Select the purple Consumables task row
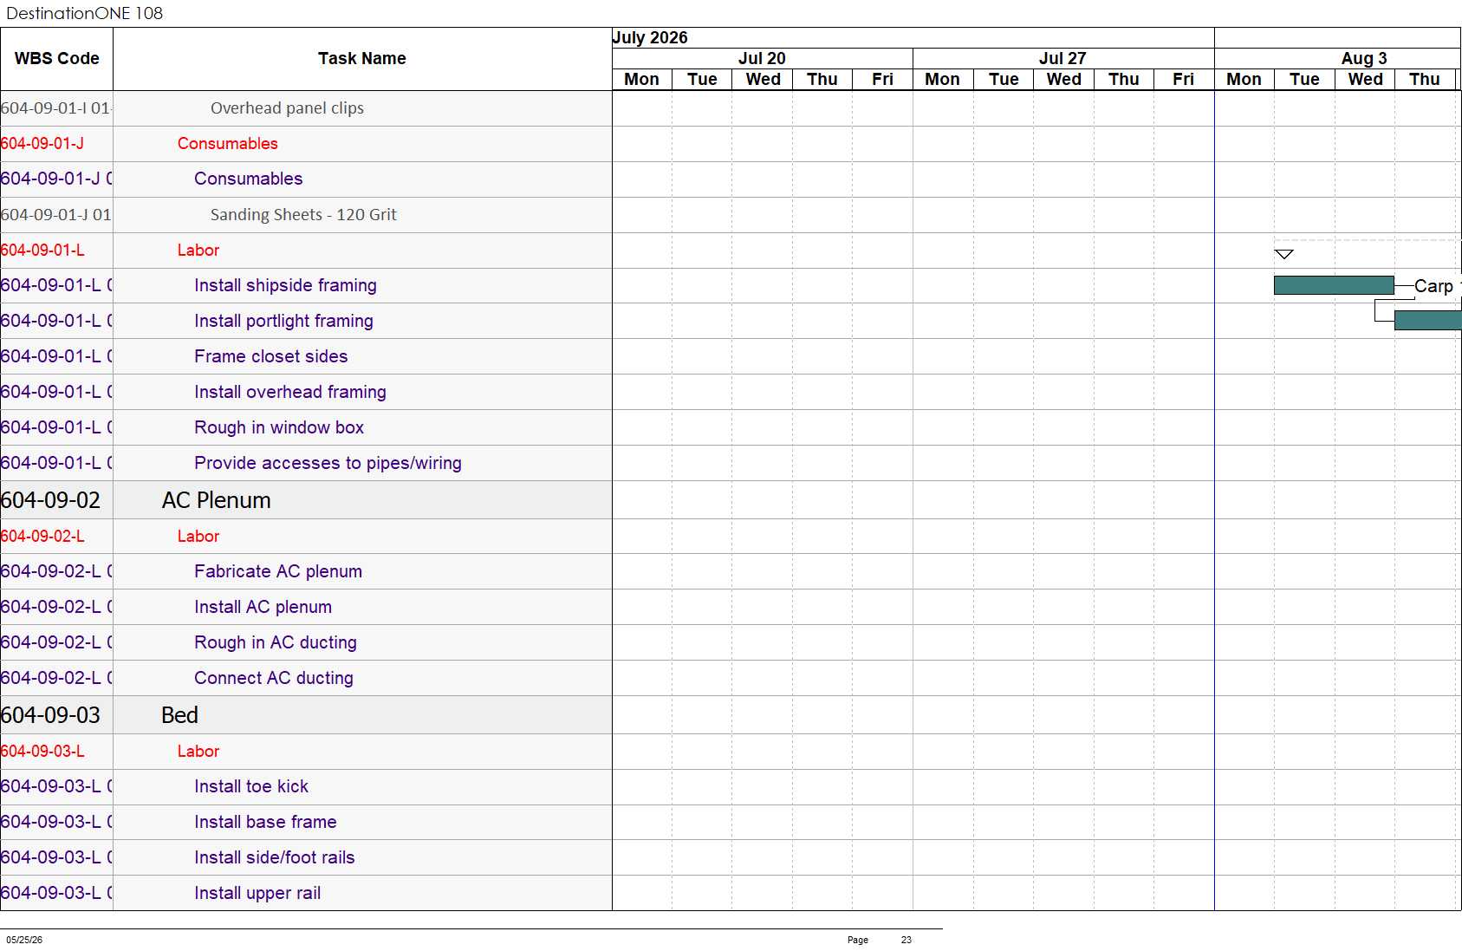Screen dimensions: 1462x951 [306, 179]
